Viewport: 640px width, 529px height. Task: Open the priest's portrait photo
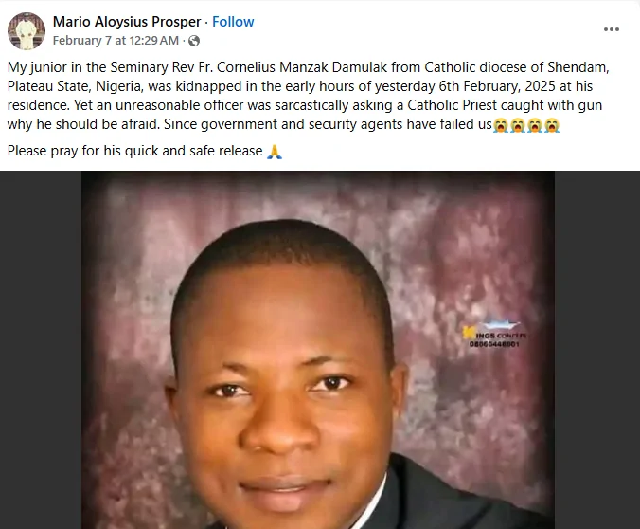point(317,350)
